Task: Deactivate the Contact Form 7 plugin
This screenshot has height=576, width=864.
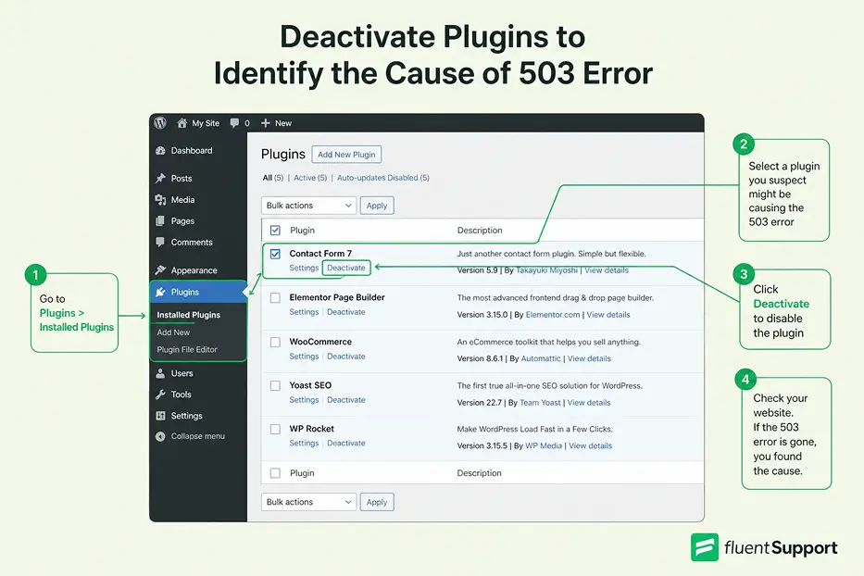Action: point(345,266)
